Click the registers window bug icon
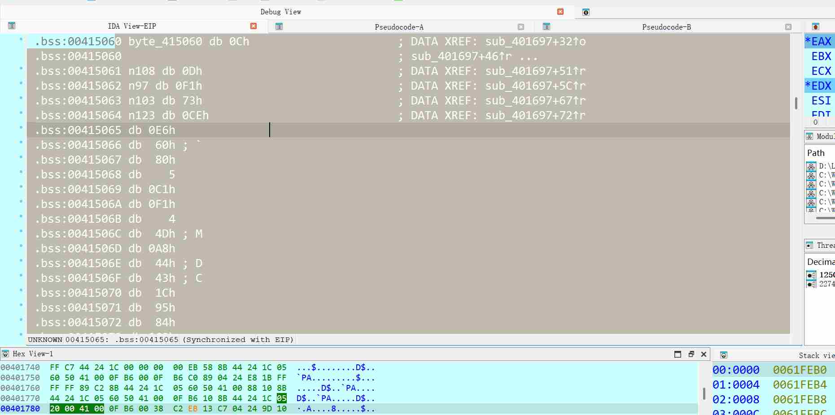Viewport: 835px width, 415px height. coord(815,27)
